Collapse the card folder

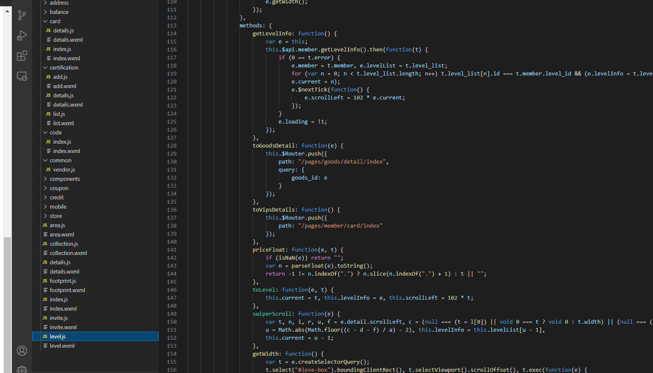[95, 21]
